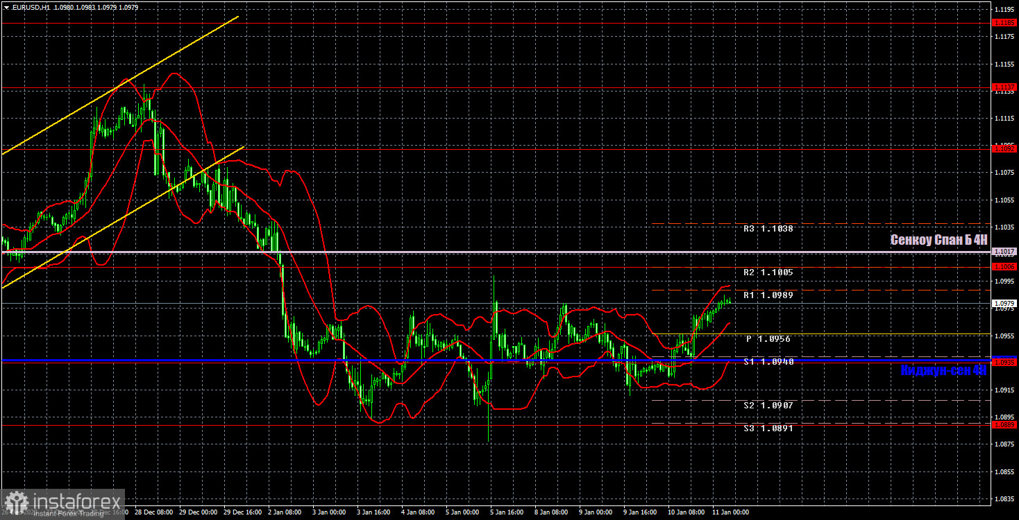
Task: Click the red 1.1092 price tag
Action: [1005, 148]
